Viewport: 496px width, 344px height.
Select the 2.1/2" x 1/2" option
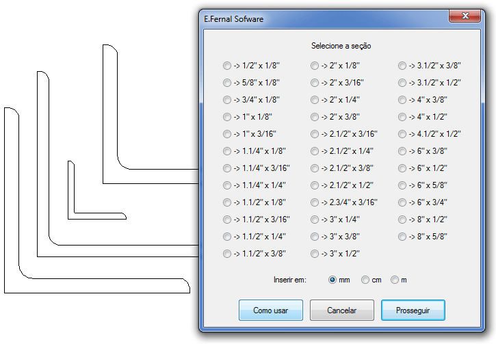pos(315,185)
